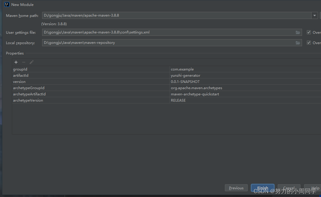Click the Previous button
The image size is (321, 197).
click(236, 188)
